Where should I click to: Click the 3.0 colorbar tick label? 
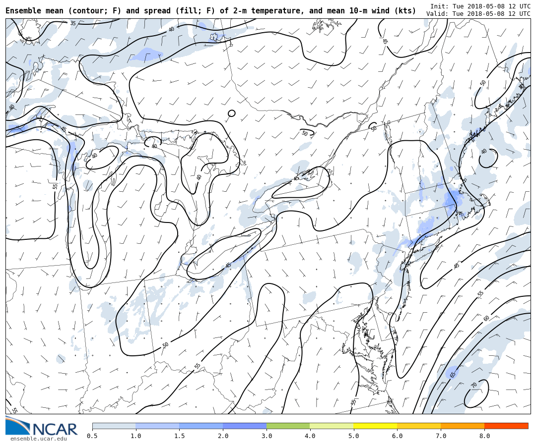pos(267,436)
